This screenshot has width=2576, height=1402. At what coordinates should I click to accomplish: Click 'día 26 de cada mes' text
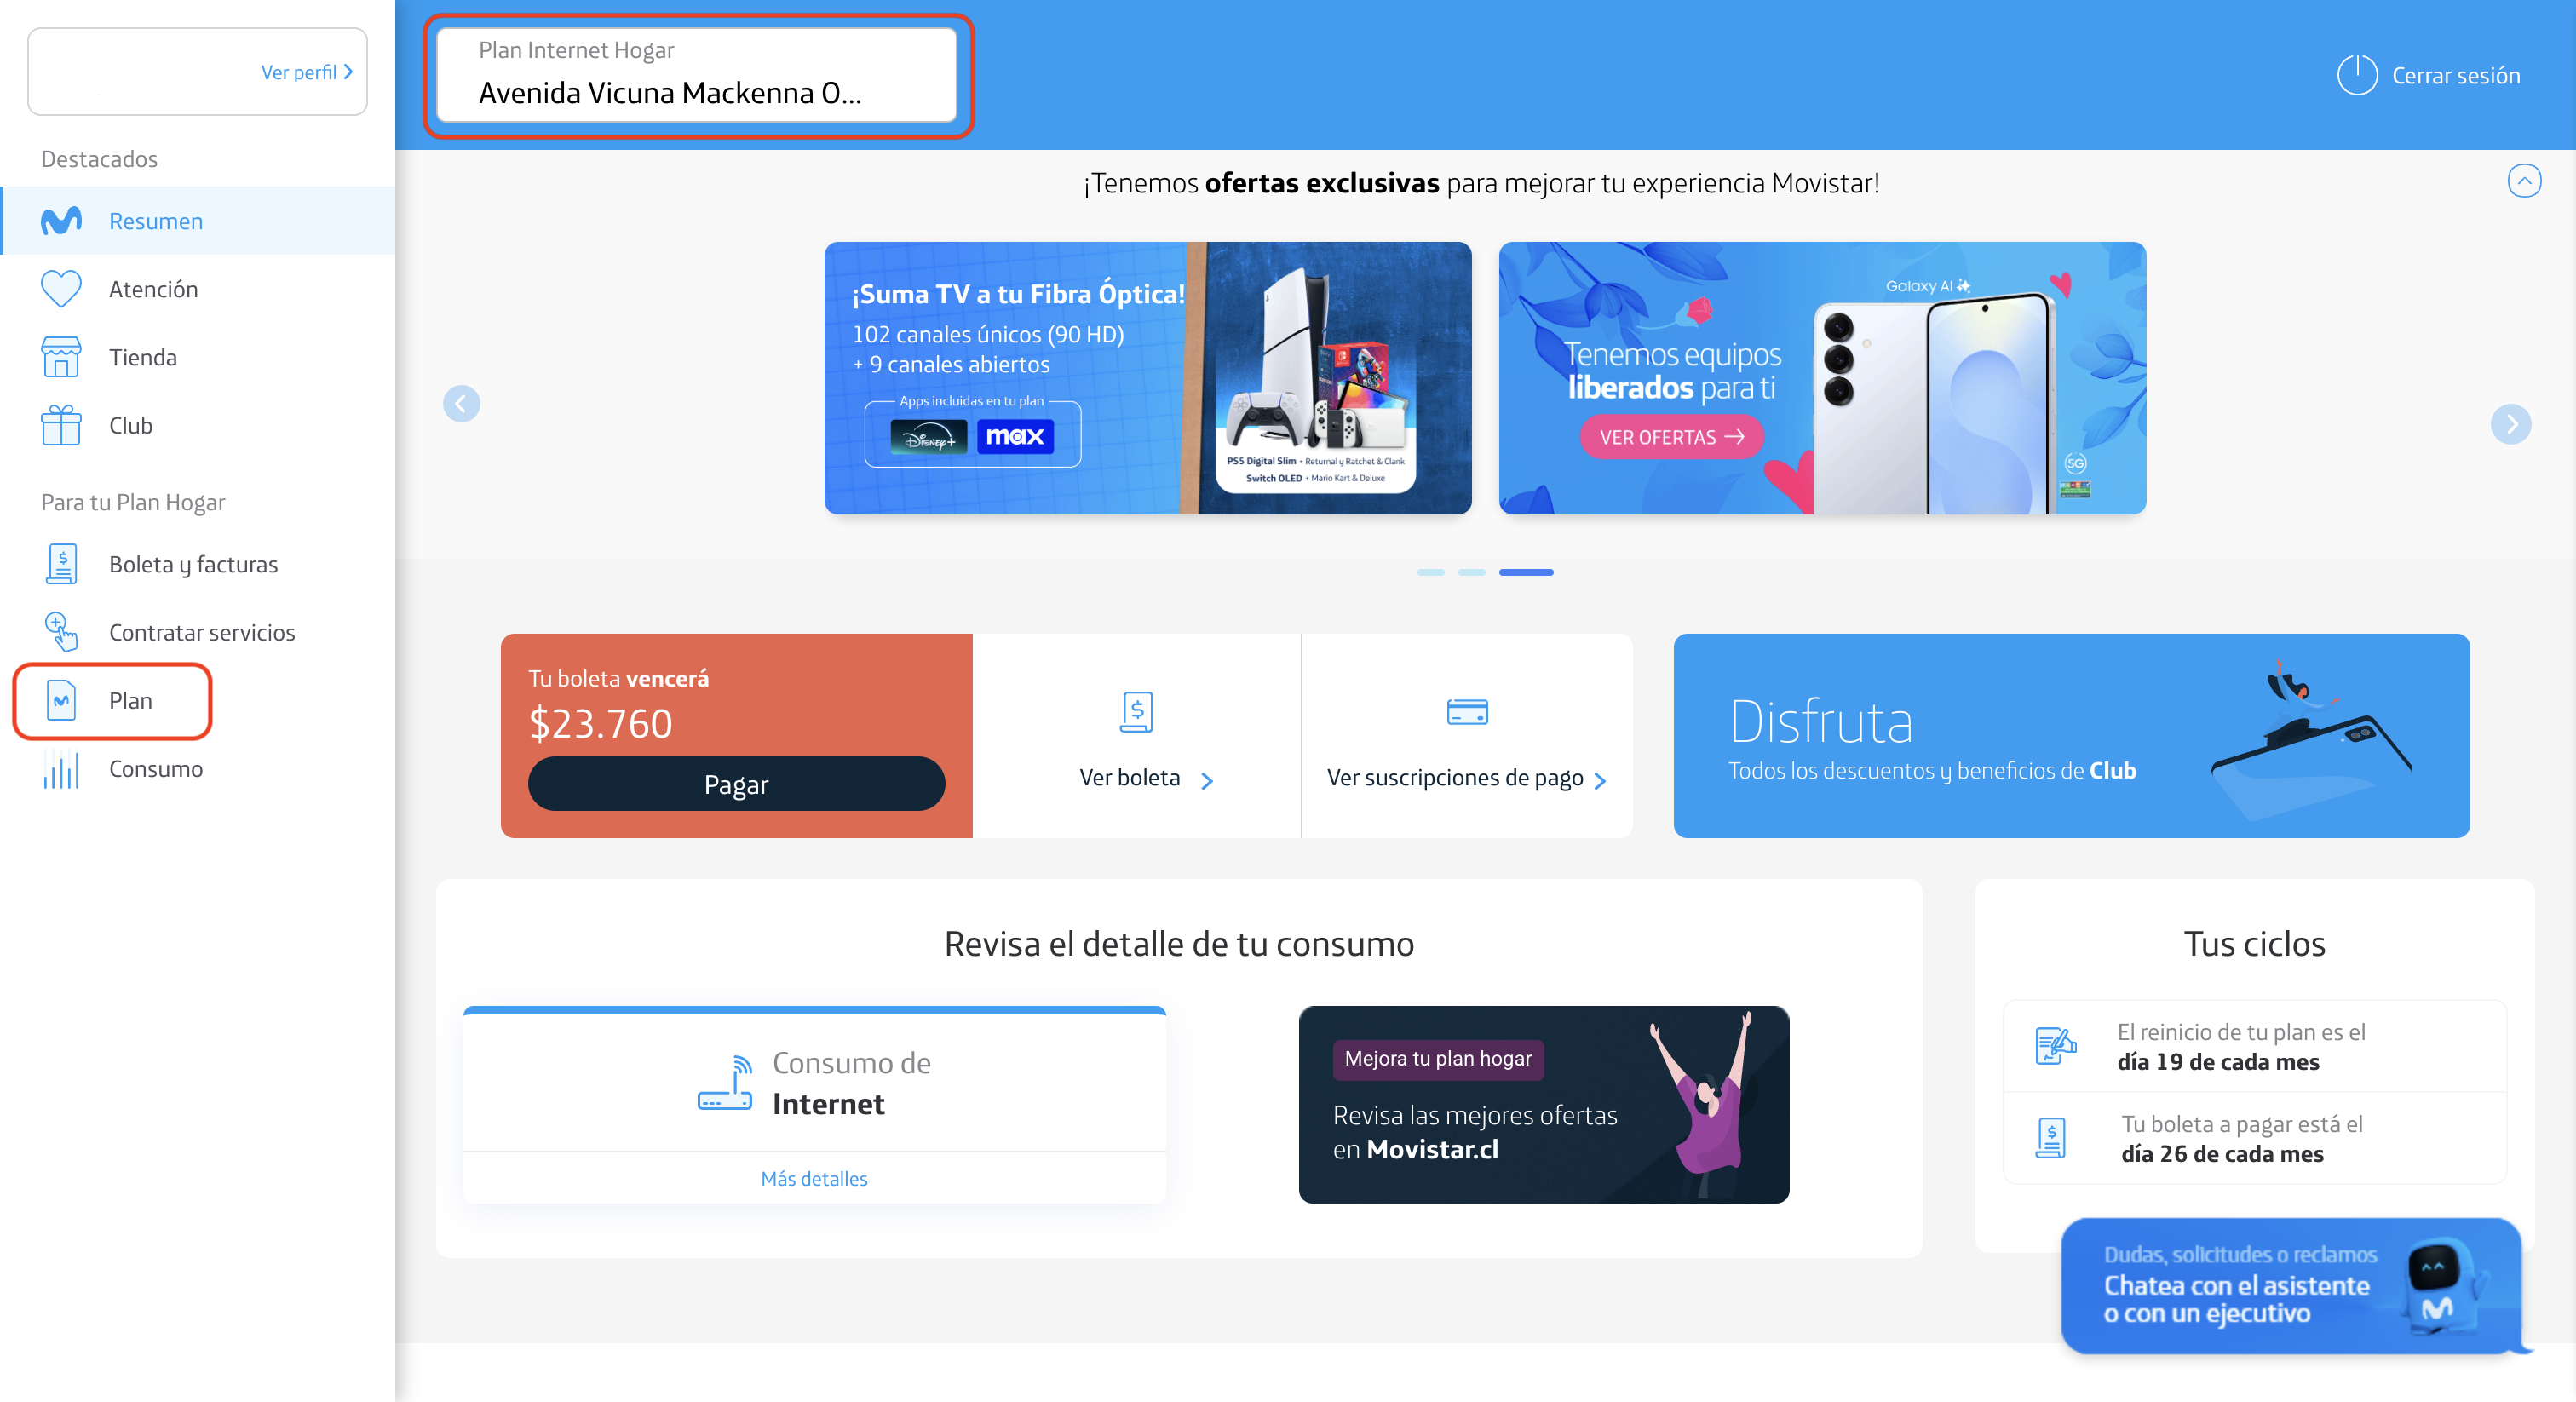(2222, 1154)
